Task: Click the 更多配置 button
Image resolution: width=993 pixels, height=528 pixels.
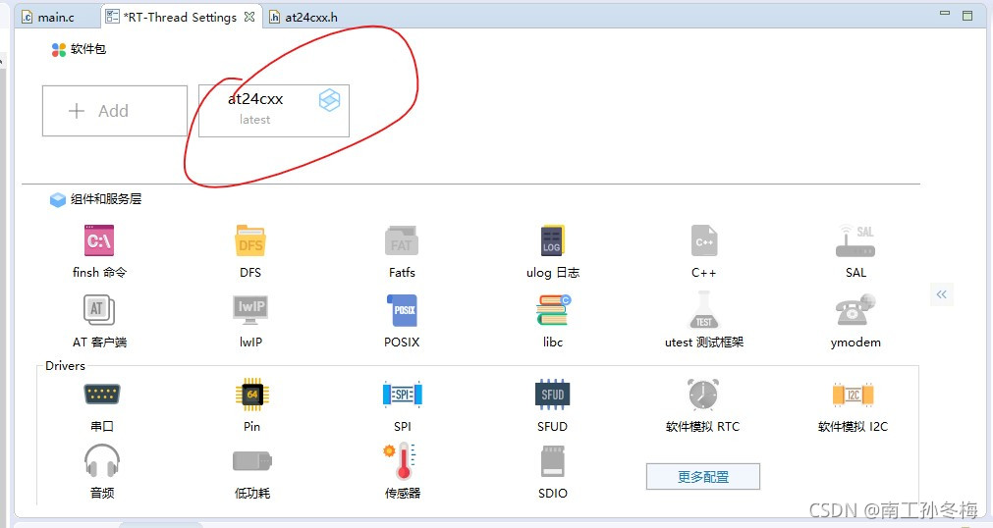Action: click(x=703, y=477)
